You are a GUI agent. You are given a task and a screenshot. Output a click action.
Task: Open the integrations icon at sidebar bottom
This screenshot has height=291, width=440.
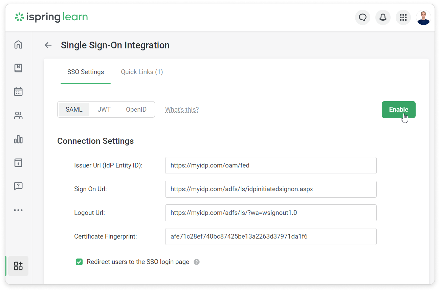click(18, 266)
